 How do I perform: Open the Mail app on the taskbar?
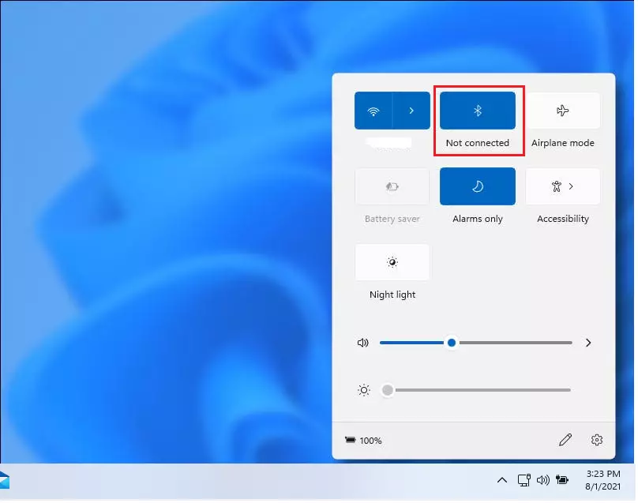point(4,480)
